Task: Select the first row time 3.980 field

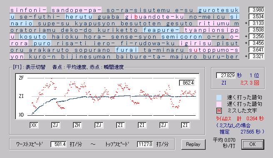Action: pyautogui.click(x=256, y=10)
